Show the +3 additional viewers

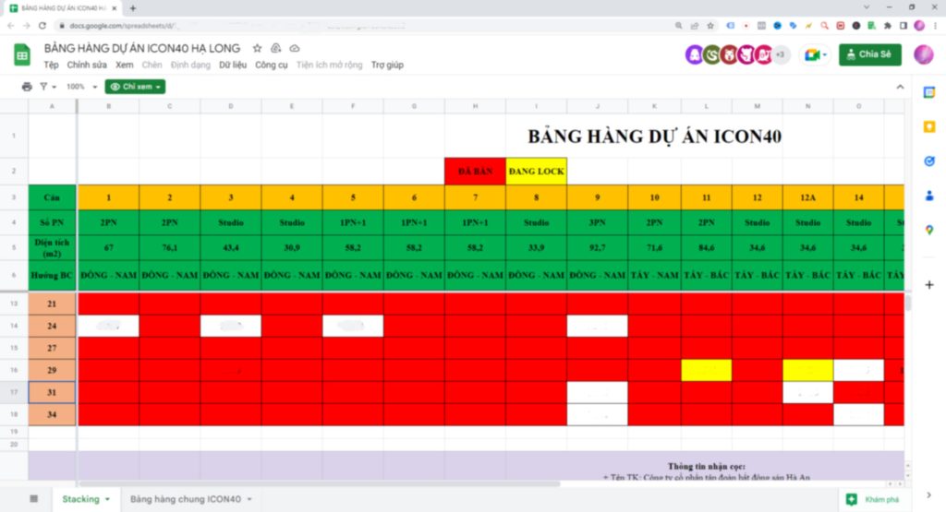(780, 54)
